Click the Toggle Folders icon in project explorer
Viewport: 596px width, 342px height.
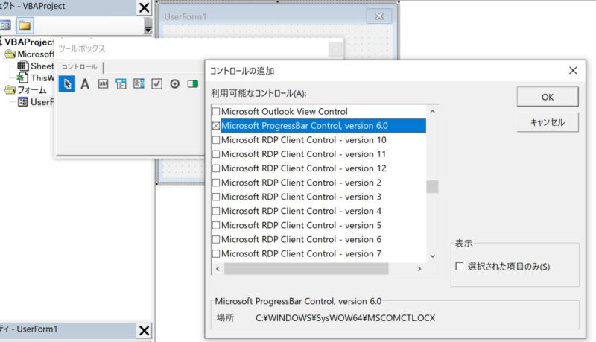tap(25, 25)
